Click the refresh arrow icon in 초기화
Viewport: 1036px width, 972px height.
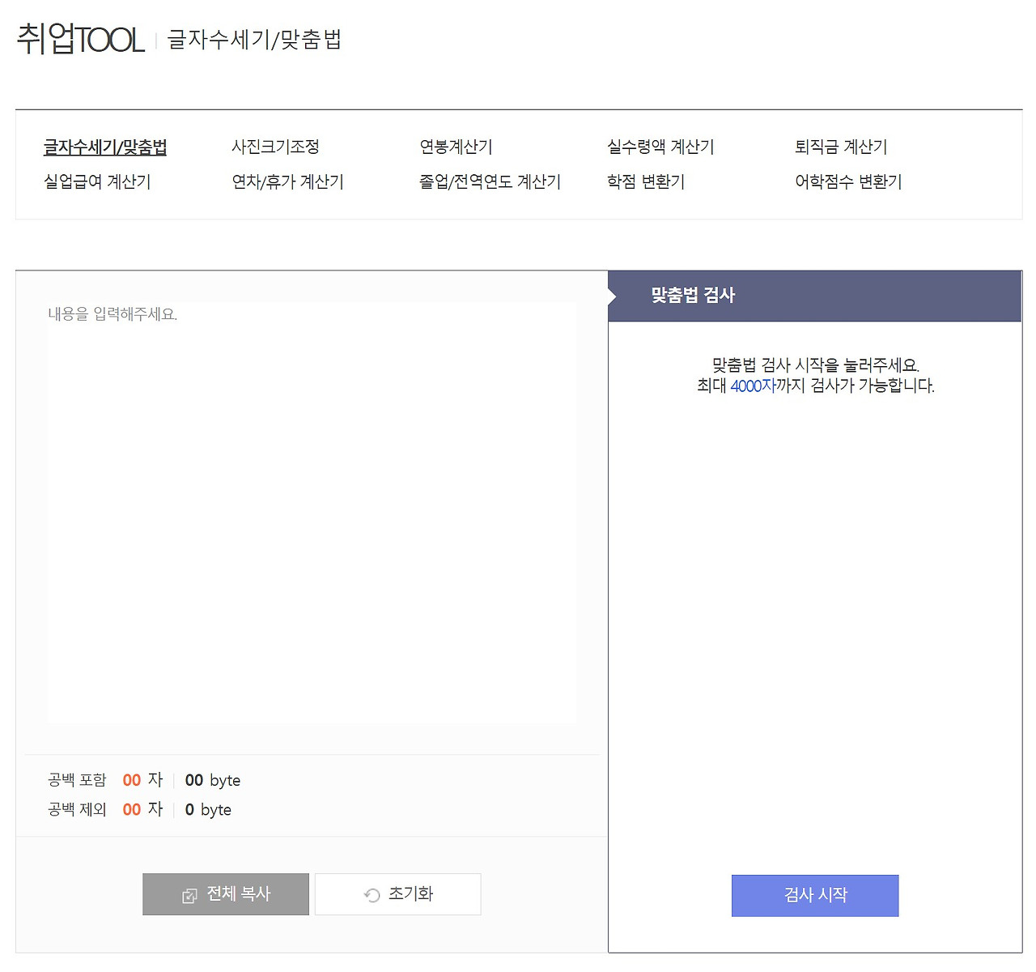pyautogui.click(x=372, y=895)
